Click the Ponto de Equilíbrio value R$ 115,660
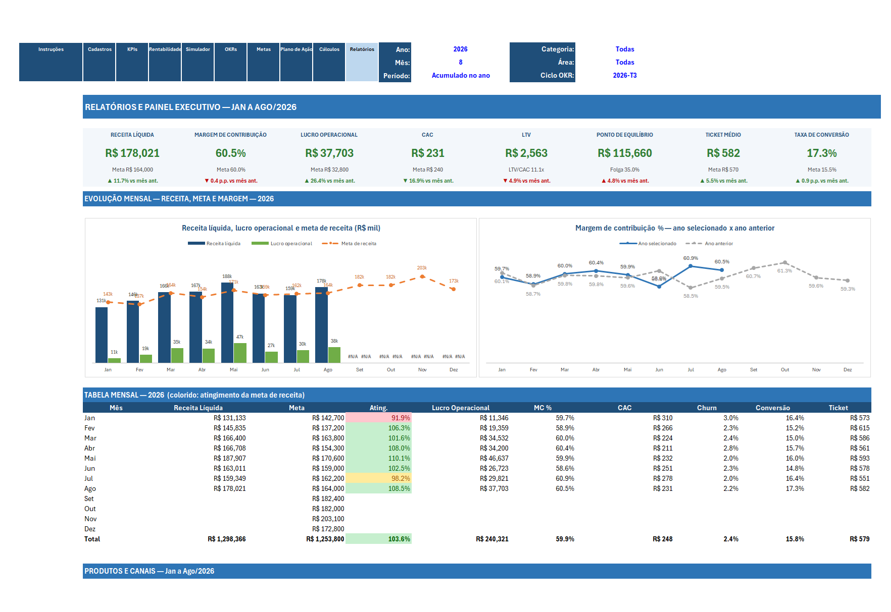 625,153
